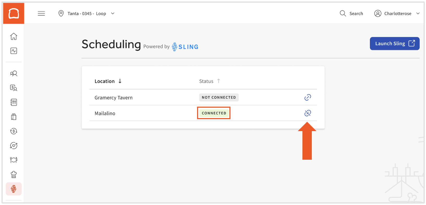
Task: Open the Performance reports icon
Action: 14,51
